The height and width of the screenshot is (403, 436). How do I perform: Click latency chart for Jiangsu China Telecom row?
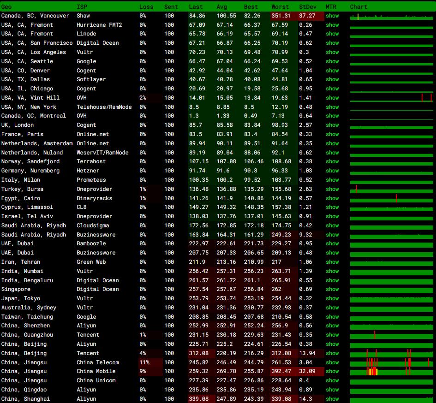[x=392, y=362]
